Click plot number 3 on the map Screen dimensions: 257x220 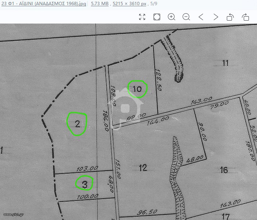(85, 184)
